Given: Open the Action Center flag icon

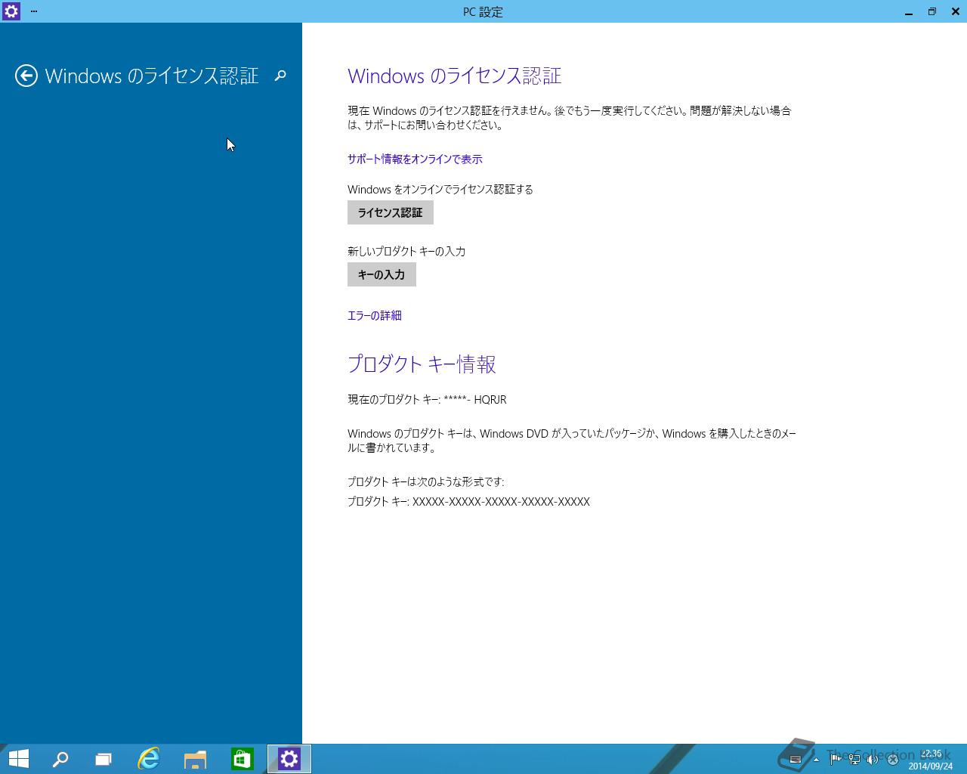Looking at the screenshot, I should (x=836, y=760).
